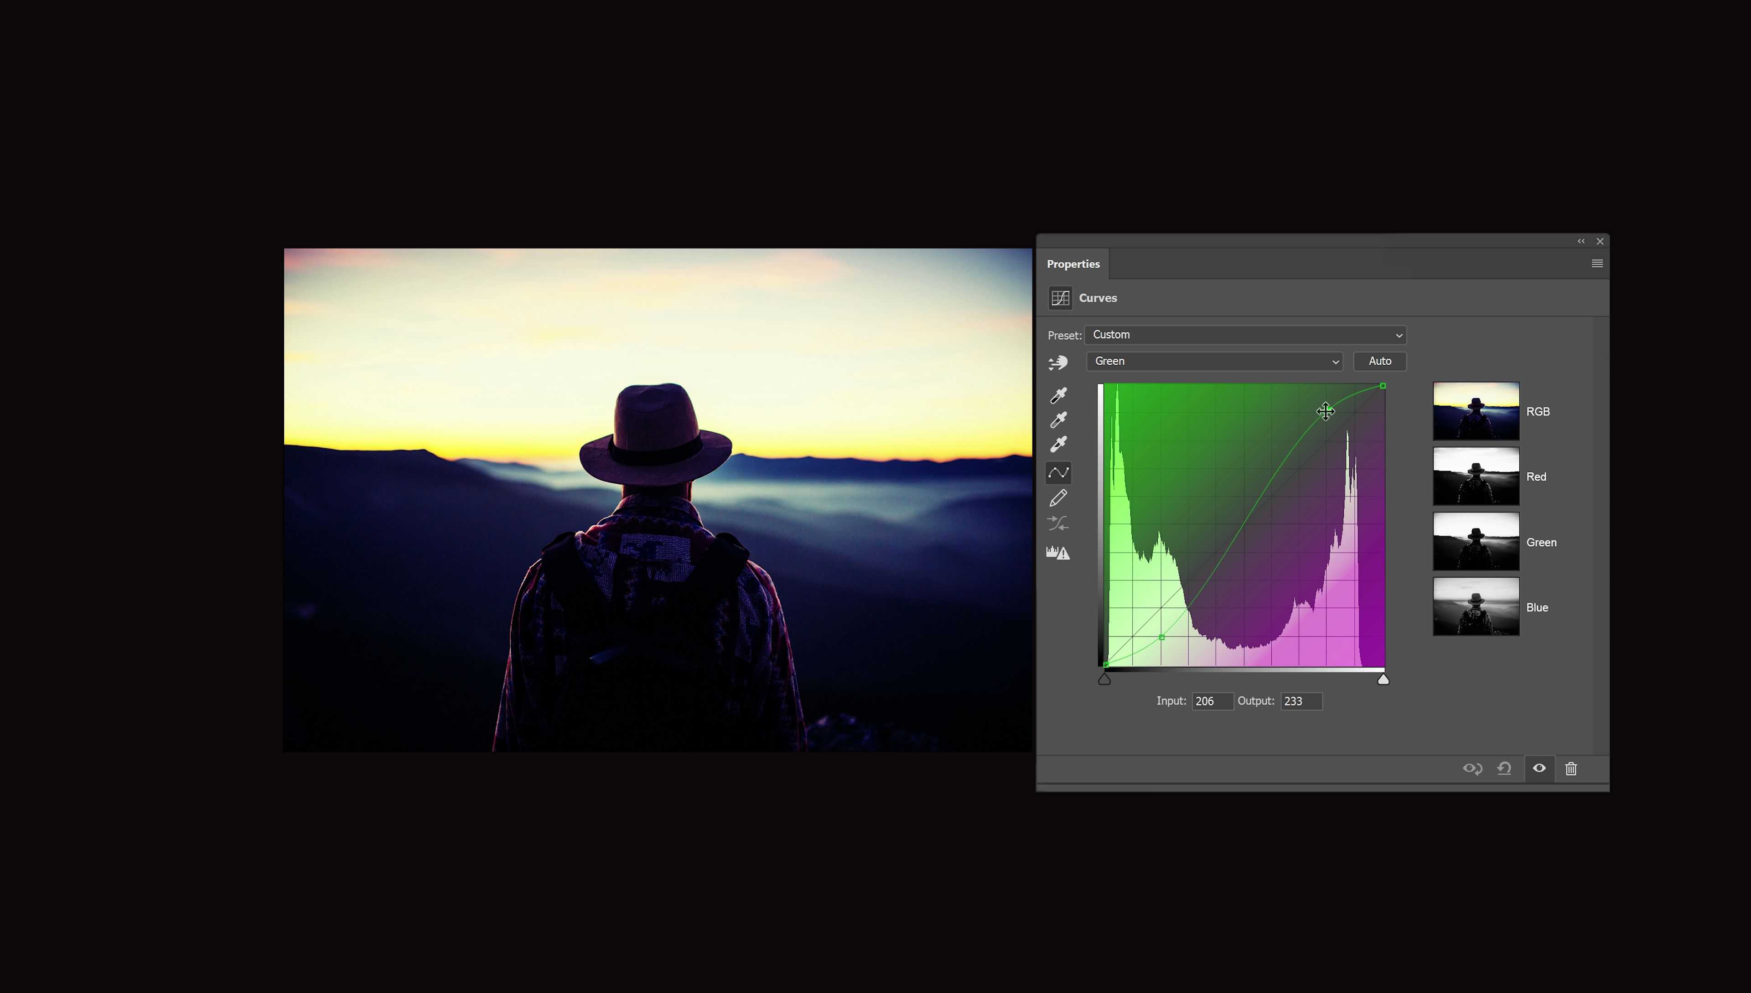
Task: Close the Properties panel
Action: click(1600, 241)
